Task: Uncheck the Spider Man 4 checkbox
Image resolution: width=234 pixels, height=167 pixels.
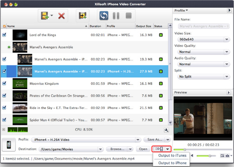Action: (4, 120)
